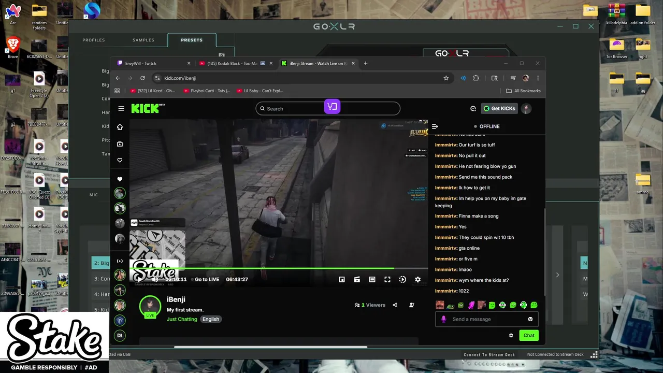Click the playback speed icon
The image size is (663, 373).
(x=402, y=279)
